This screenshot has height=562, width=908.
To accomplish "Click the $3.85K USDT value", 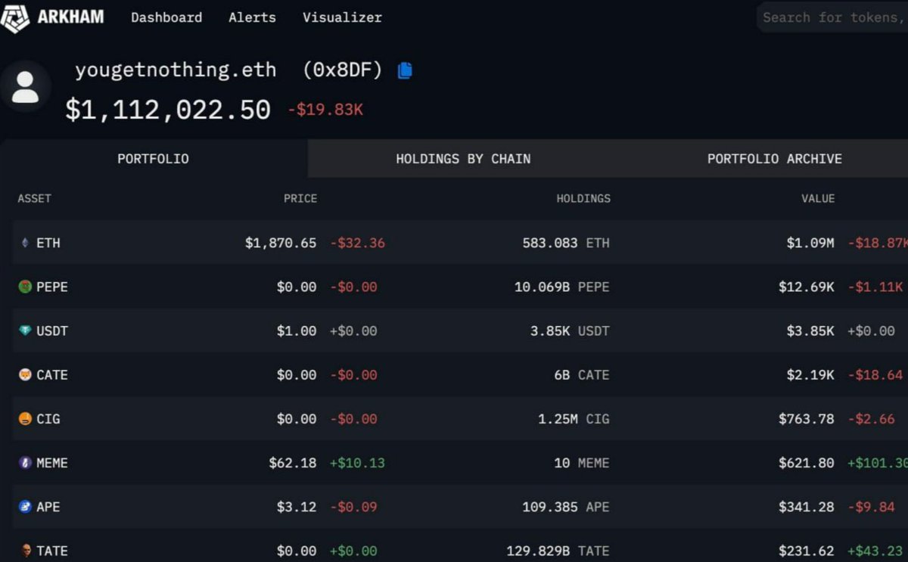I will [x=810, y=331].
